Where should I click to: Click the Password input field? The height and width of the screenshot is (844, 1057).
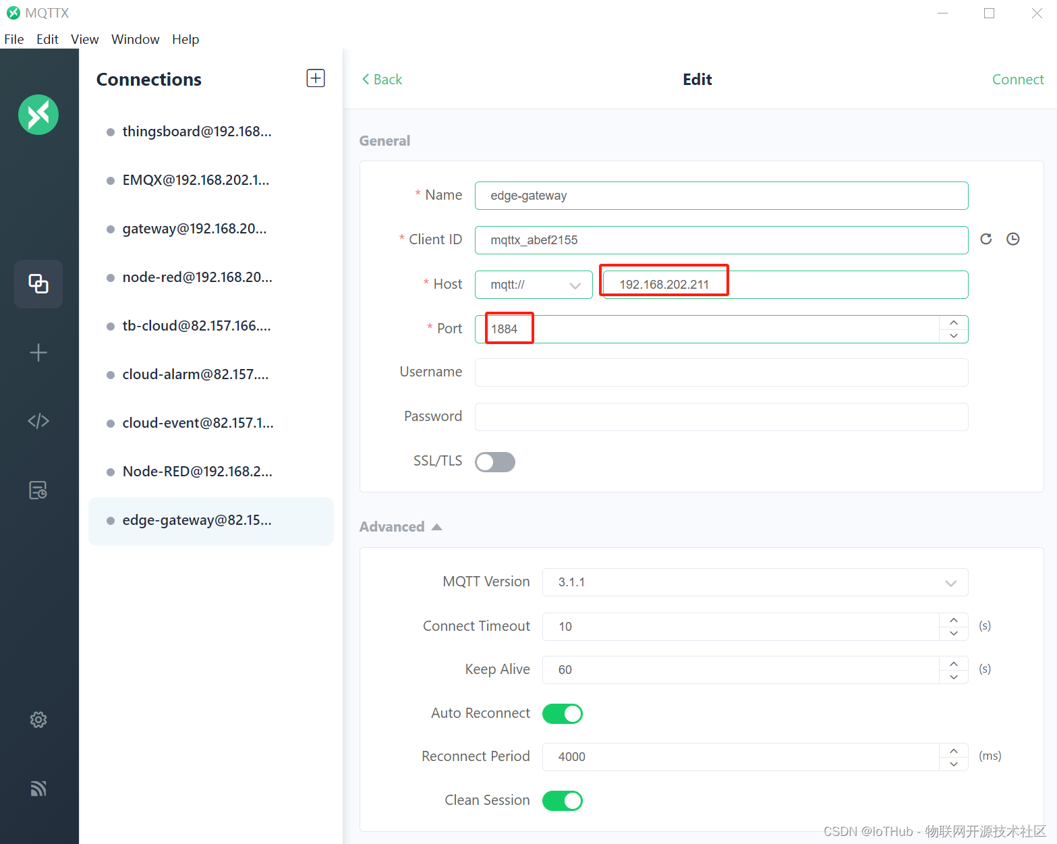[722, 417]
